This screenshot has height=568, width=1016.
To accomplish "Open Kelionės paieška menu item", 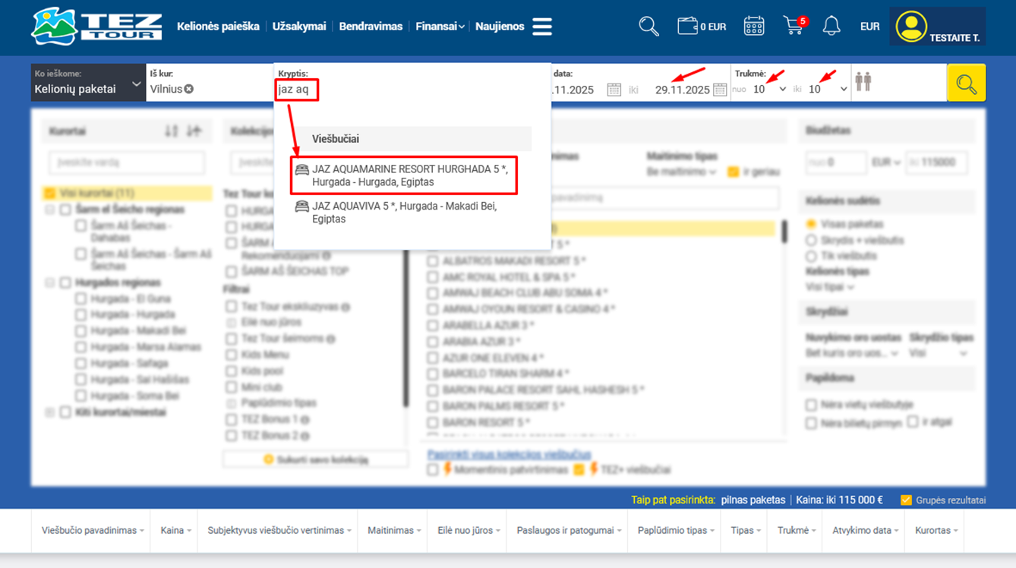I will pyautogui.click(x=218, y=27).
